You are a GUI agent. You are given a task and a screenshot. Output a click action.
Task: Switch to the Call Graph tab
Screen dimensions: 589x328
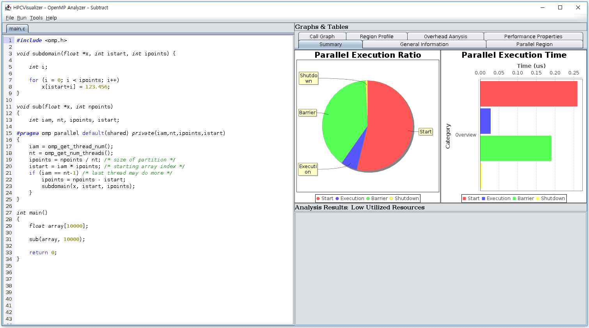322,36
